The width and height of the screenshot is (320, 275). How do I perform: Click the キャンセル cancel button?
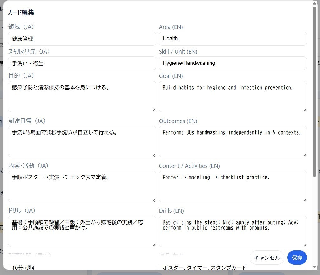[x=267, y=258]
